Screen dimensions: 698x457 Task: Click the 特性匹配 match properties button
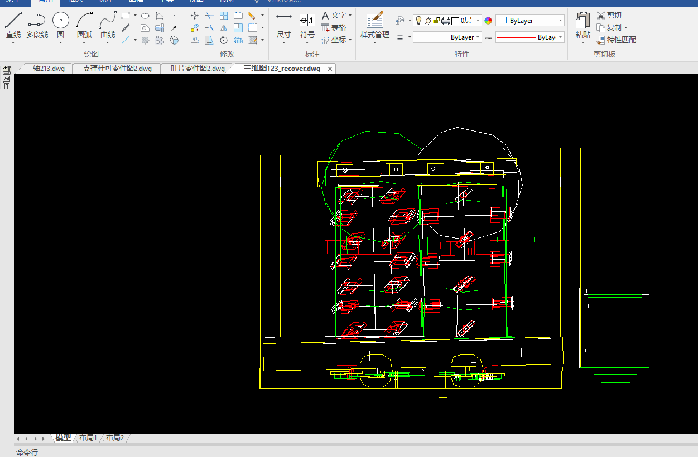coord(616,40)
